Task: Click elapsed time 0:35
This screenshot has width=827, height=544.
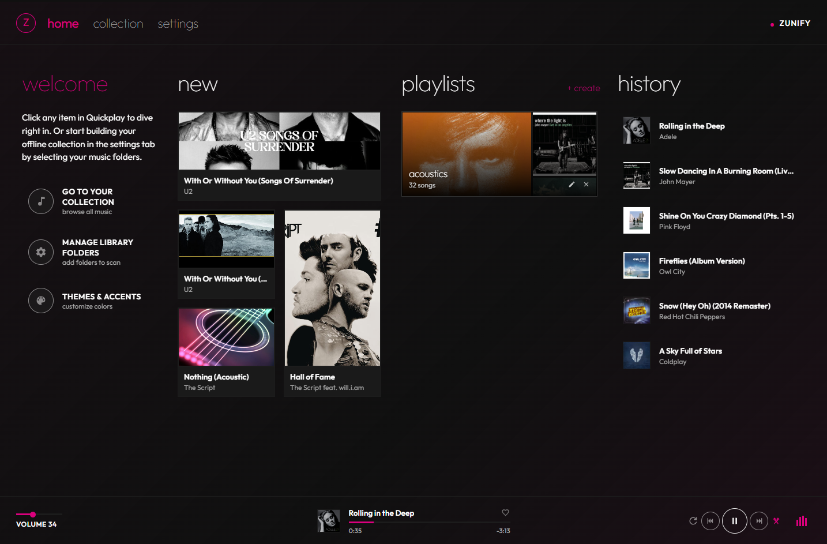Action: [x=355, y=531]
